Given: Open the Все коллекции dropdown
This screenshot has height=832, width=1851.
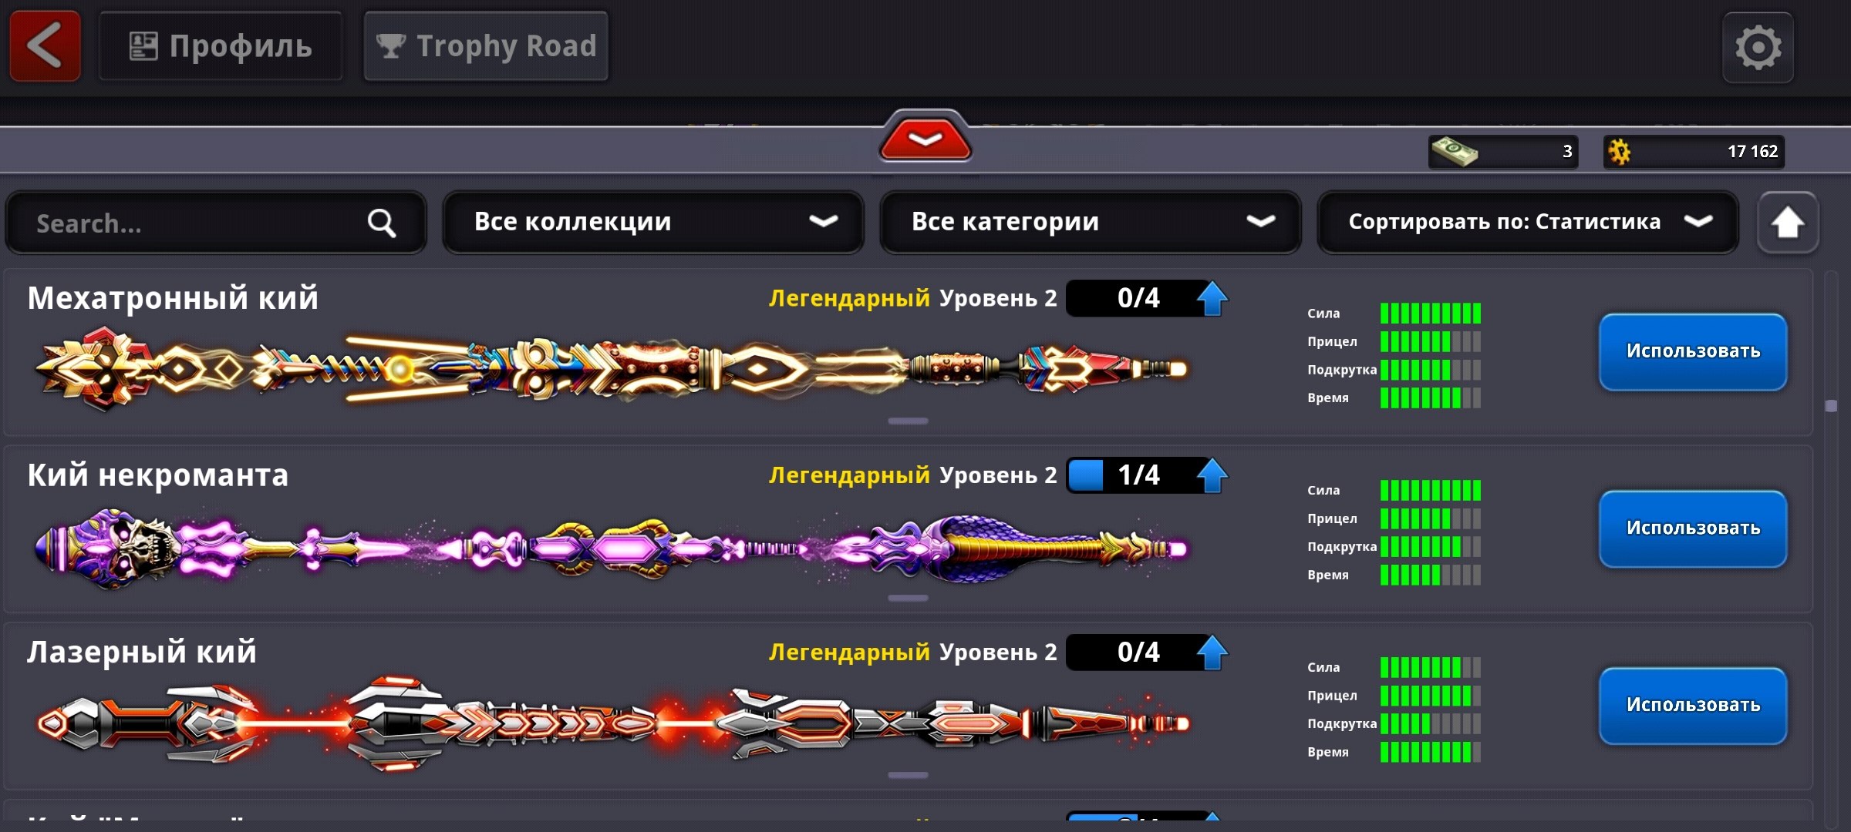Looking at the screenshot, I should [x=653, y=222].
